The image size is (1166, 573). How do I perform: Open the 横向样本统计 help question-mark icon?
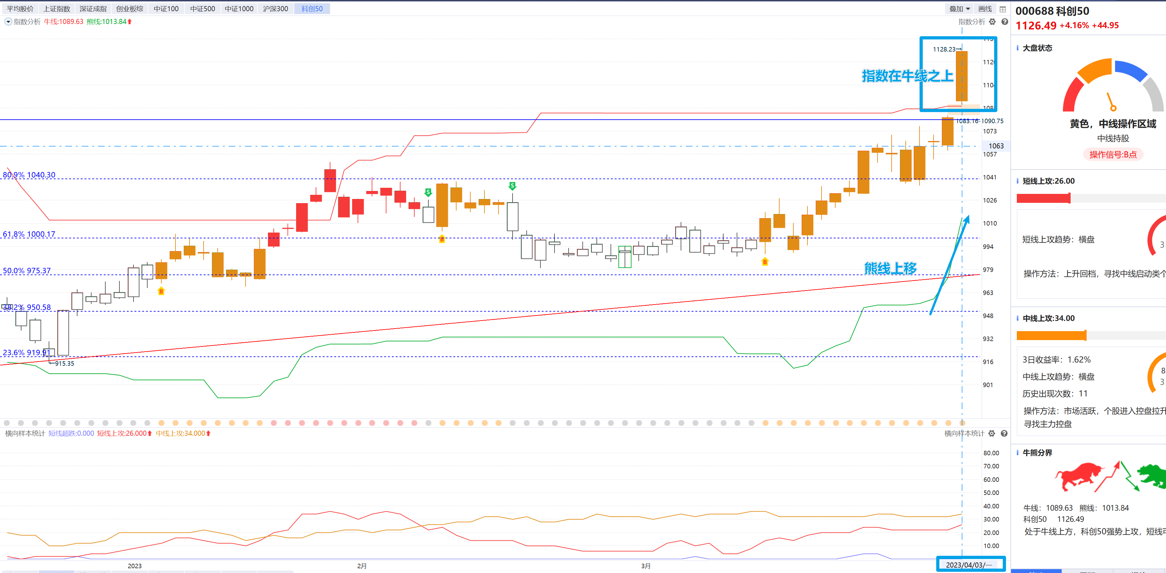coord(1004,433)
